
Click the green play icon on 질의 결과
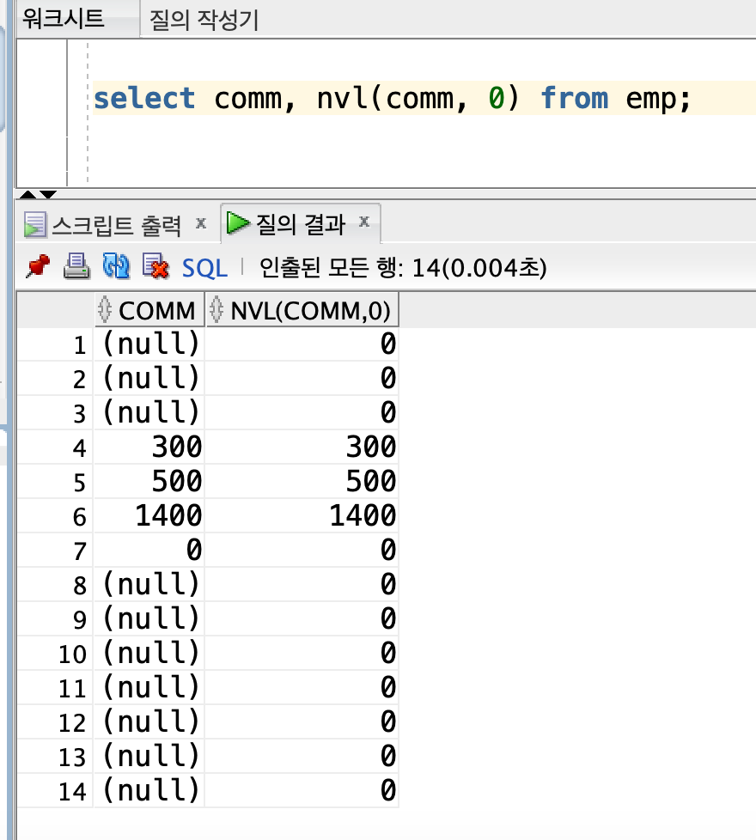coord(238,222)
